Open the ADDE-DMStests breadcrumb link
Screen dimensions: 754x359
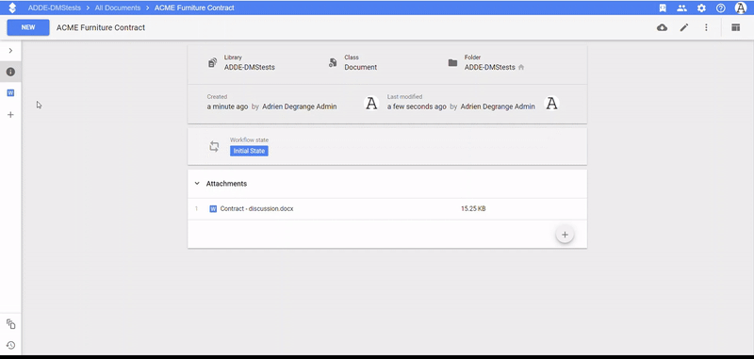pos(55,8)
